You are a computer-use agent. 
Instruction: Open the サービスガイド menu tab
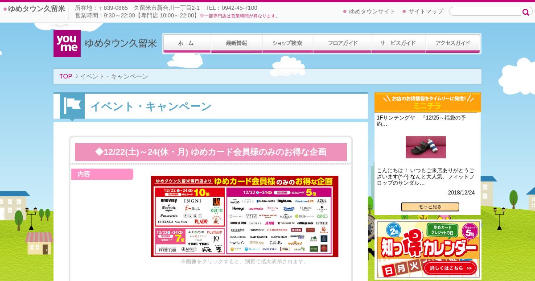click(x=398, y=43)
